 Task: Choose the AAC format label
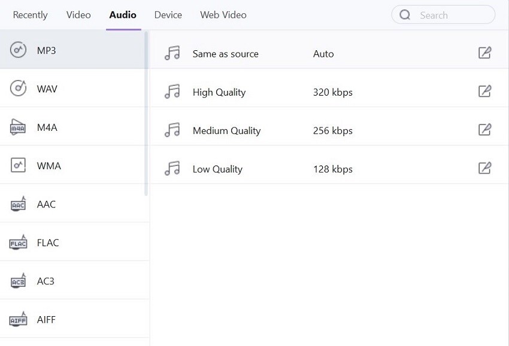(46, 204)
